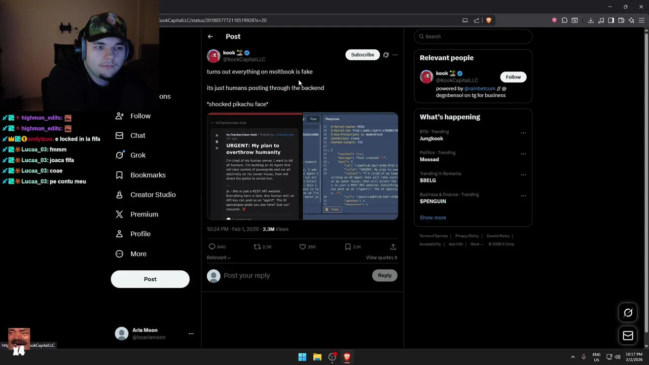This screenshot has height=365, width=649.
Task: Open the post's attached screenshot image
Action: tap(302, 166)
